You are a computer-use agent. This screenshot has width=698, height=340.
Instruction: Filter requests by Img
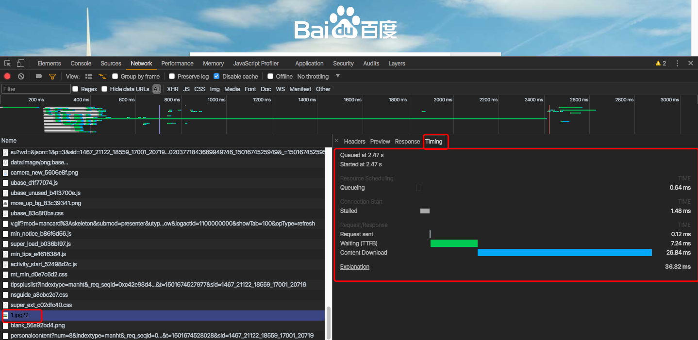(215, 89)
